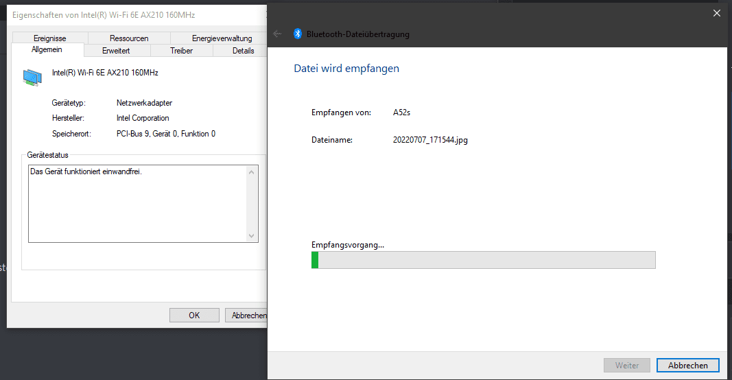Click the 'Hersteller:' label
The width and height of the screenshot is (732, 380).
coord(68,118)
